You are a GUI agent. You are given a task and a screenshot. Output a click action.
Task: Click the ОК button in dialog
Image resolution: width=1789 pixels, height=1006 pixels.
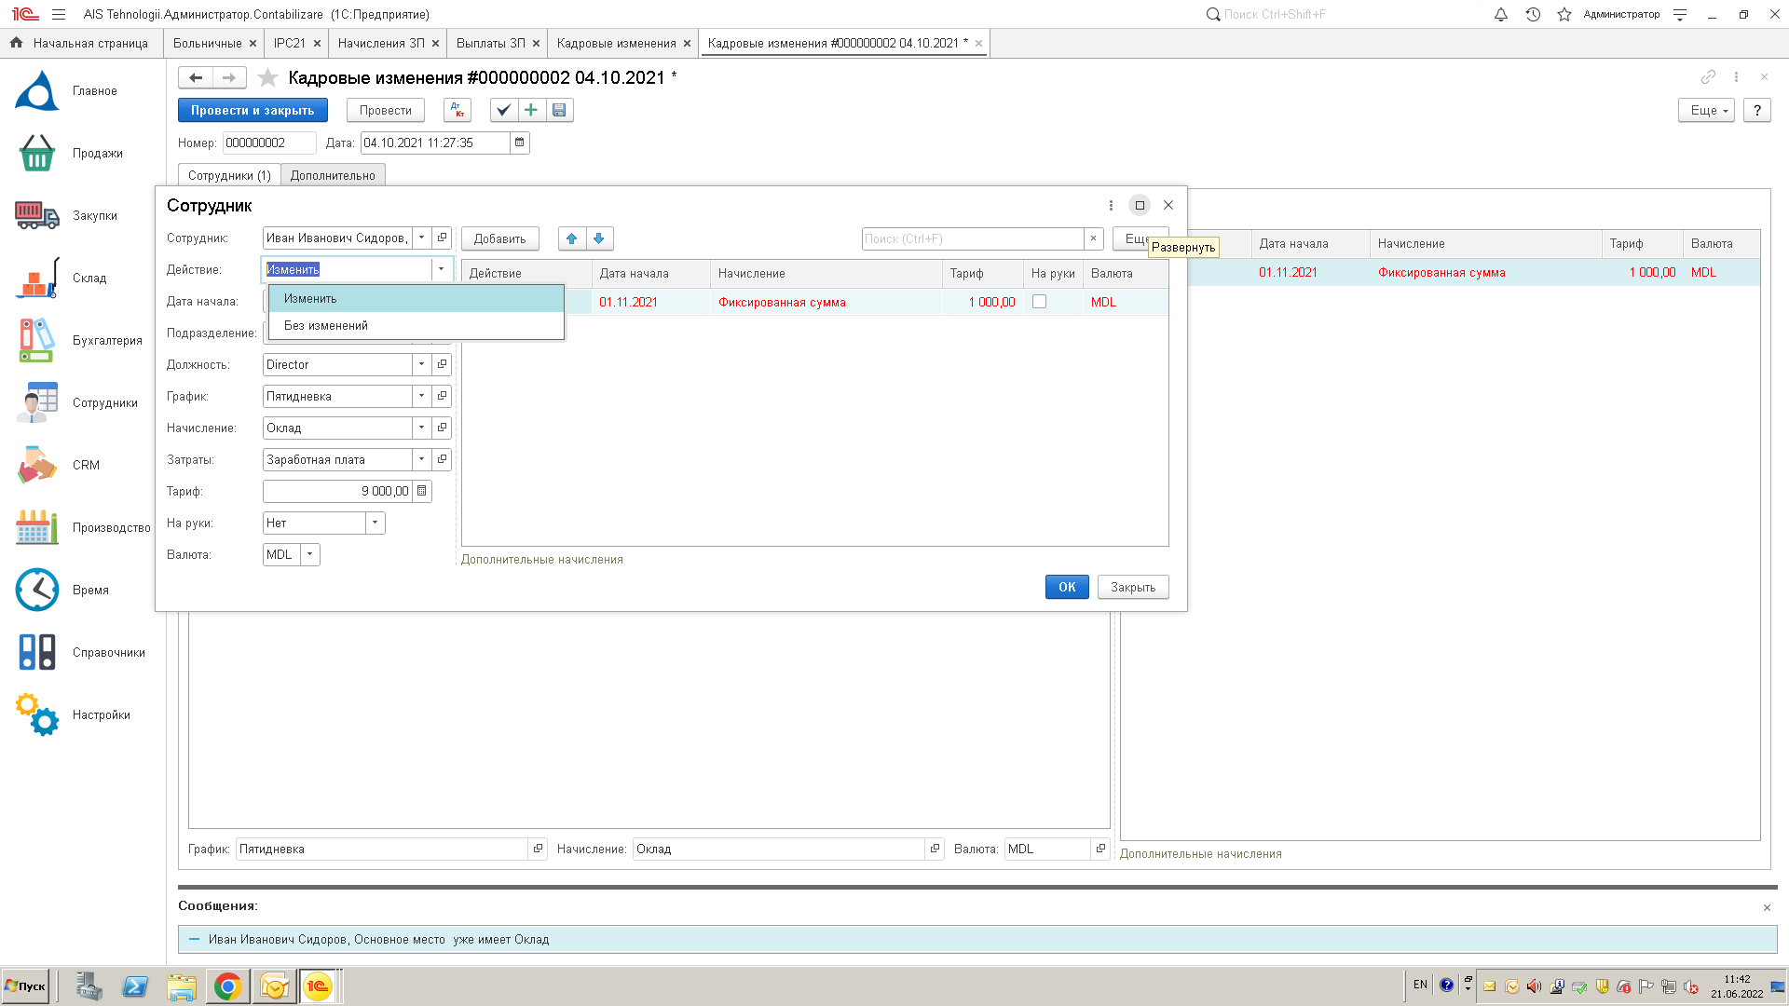[x=1067, y=587]
